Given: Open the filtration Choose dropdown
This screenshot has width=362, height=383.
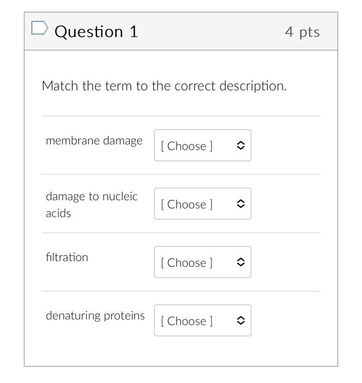Looking at the screenshot, I should point(202,262).
